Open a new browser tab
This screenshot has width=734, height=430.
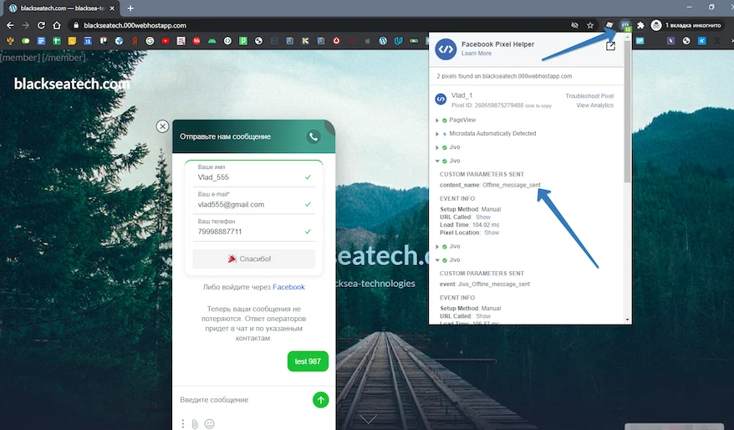pos(130,8)
